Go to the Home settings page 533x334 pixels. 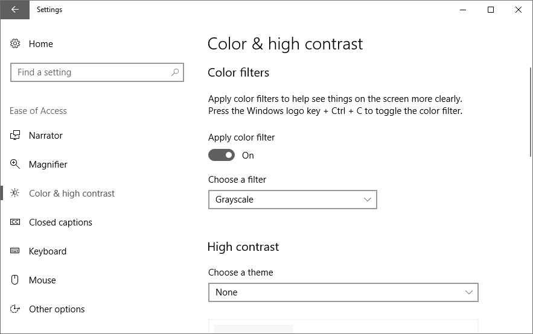[41, 44]
